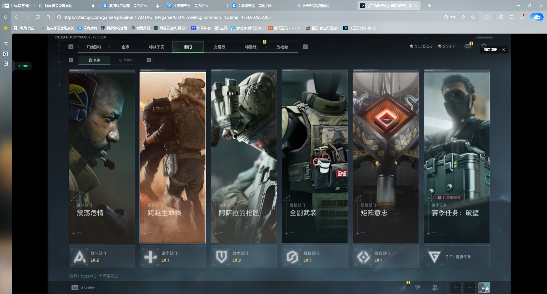Collapse the browser sidebar chevron

click(5, 17)
